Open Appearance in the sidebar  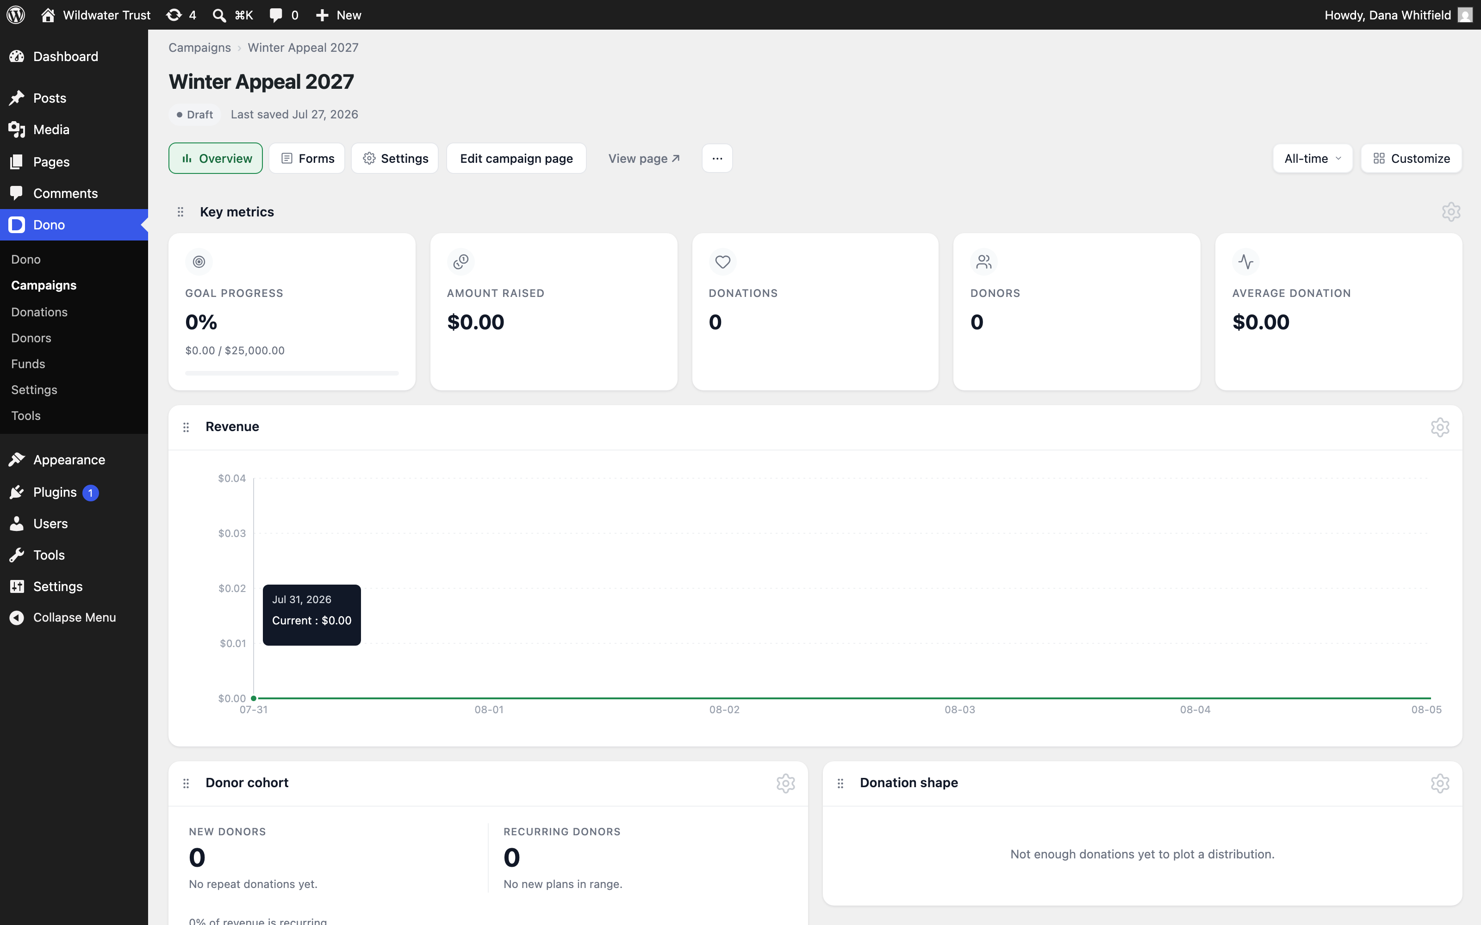pos(74,460)
